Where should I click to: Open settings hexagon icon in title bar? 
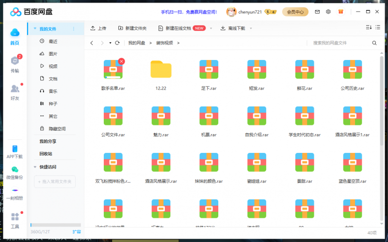(328, 12)
